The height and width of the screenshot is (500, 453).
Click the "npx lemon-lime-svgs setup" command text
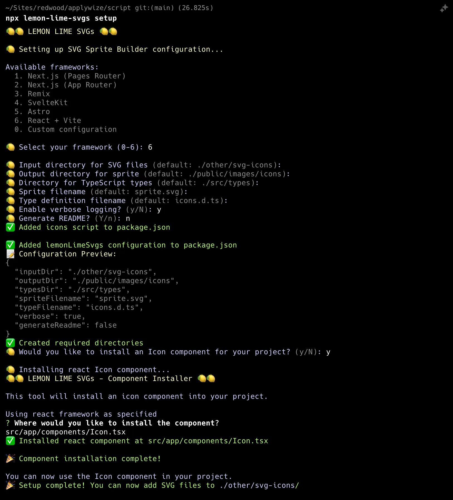[61, 18]
